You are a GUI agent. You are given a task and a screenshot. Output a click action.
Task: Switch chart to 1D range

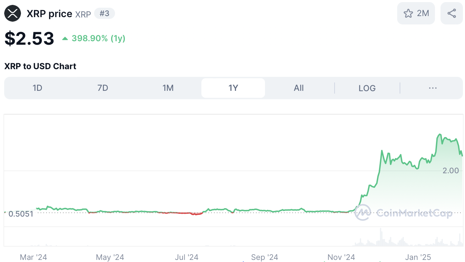click(x=37, y=88)
